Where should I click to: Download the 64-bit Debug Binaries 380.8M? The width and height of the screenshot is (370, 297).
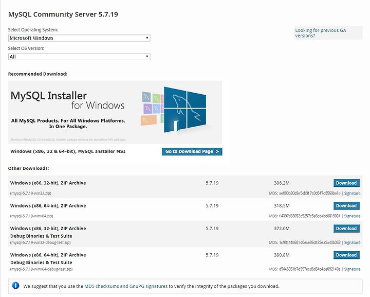(x=346, y=255)
